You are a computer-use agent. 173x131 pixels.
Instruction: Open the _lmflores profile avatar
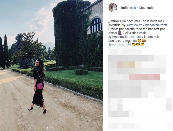113,8
